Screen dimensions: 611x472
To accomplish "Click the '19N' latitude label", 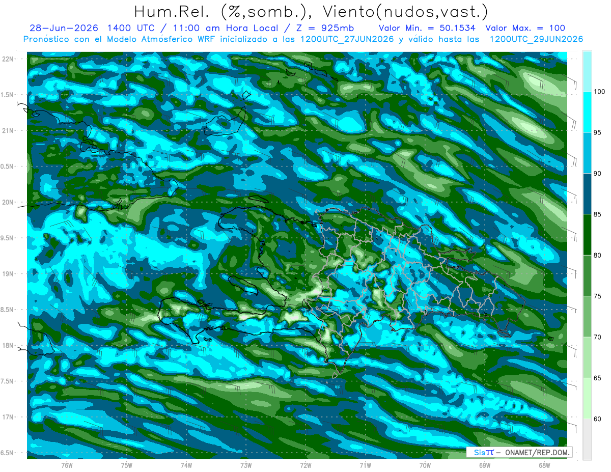I will click(x=8, y=273).
